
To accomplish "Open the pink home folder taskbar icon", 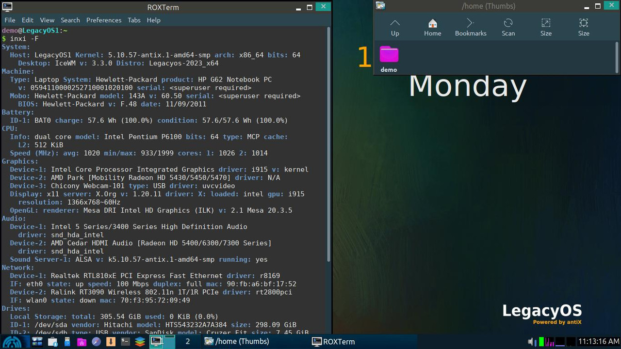I will pos(82,342).
